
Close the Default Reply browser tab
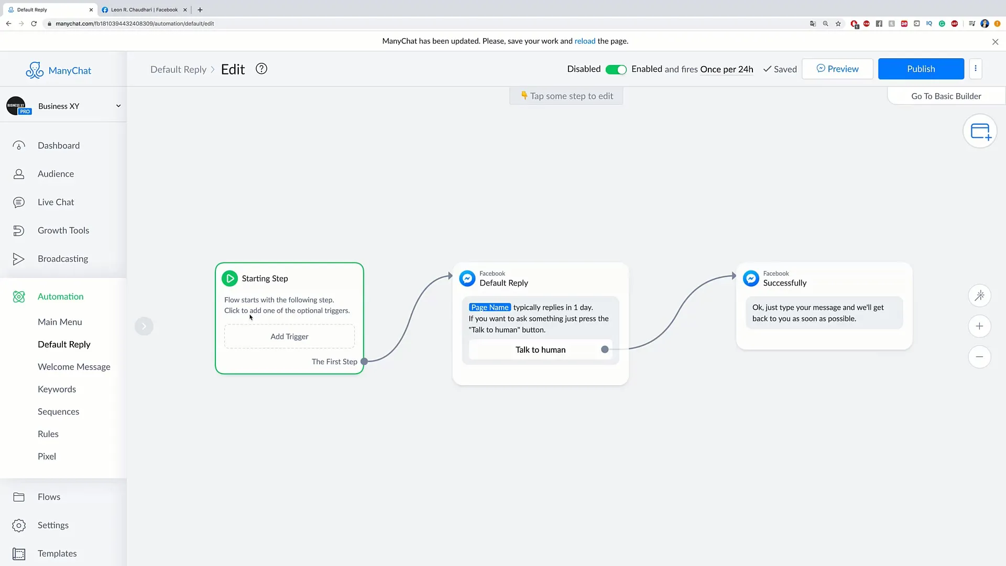coord(91,9)
